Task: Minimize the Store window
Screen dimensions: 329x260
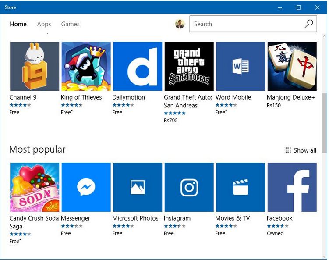Action: [x=279, y=7]
